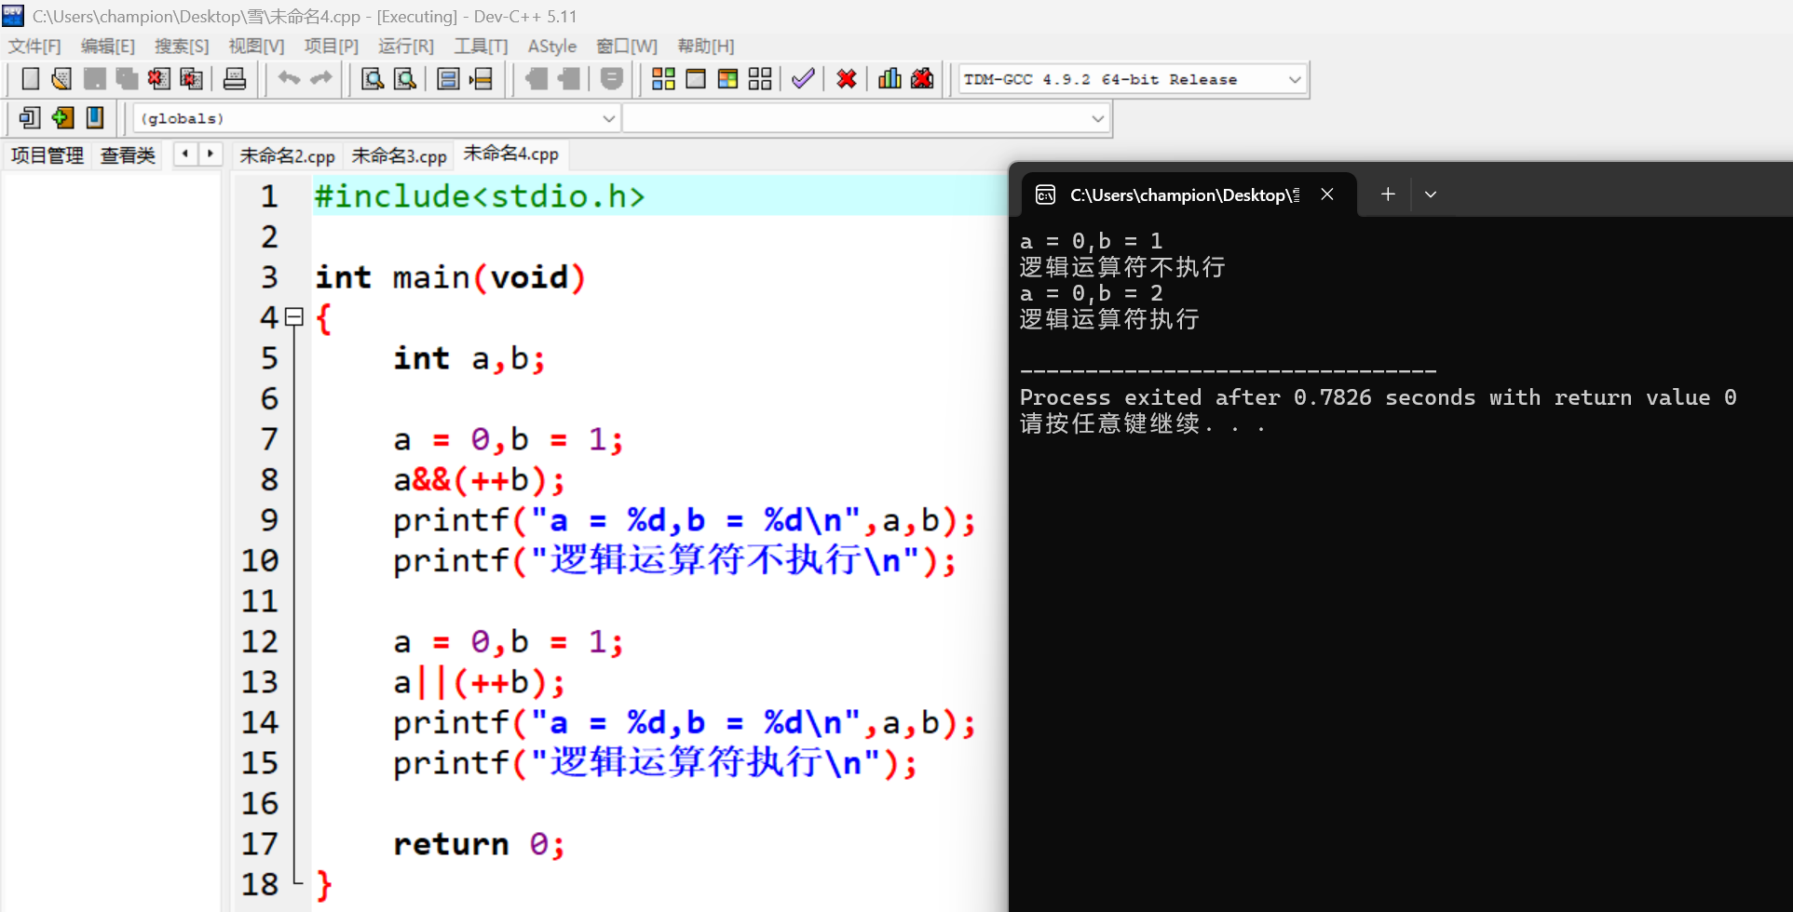Click console output line 'a = 0,b = 2'
The width and height of the screenshot is (1793, 912).
(x=1092, y=293)
